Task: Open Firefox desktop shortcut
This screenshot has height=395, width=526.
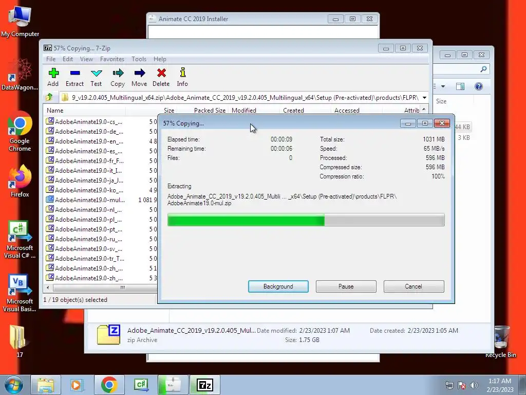Action: coord(20,182)
